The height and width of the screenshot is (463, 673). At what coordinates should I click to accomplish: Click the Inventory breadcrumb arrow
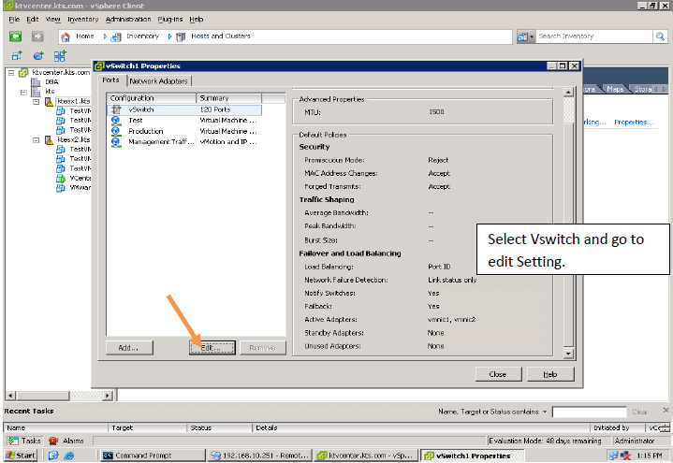coord(169,36)
